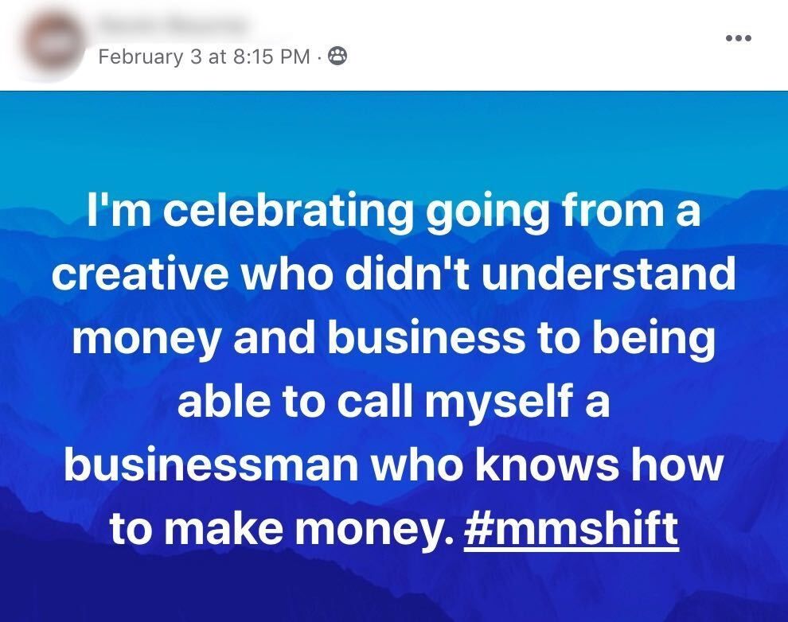Screen dimensions: 788x622
Task: Click the "February 3" date in timestamp
Action: 149,57
